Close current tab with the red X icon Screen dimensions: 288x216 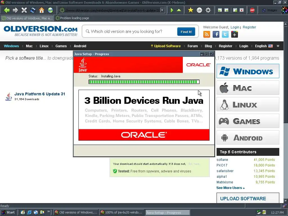[x=242, y=10]
